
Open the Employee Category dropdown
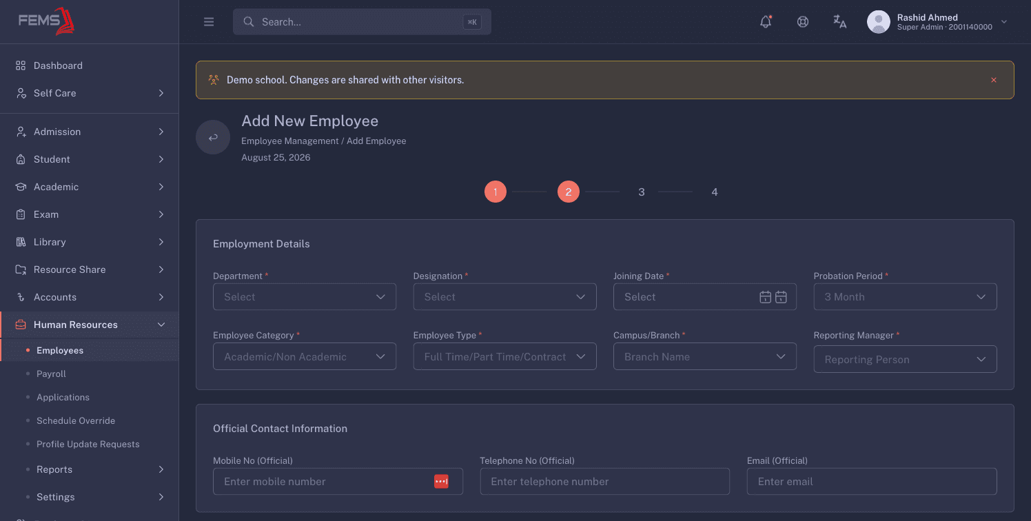(x=305, y=357)
